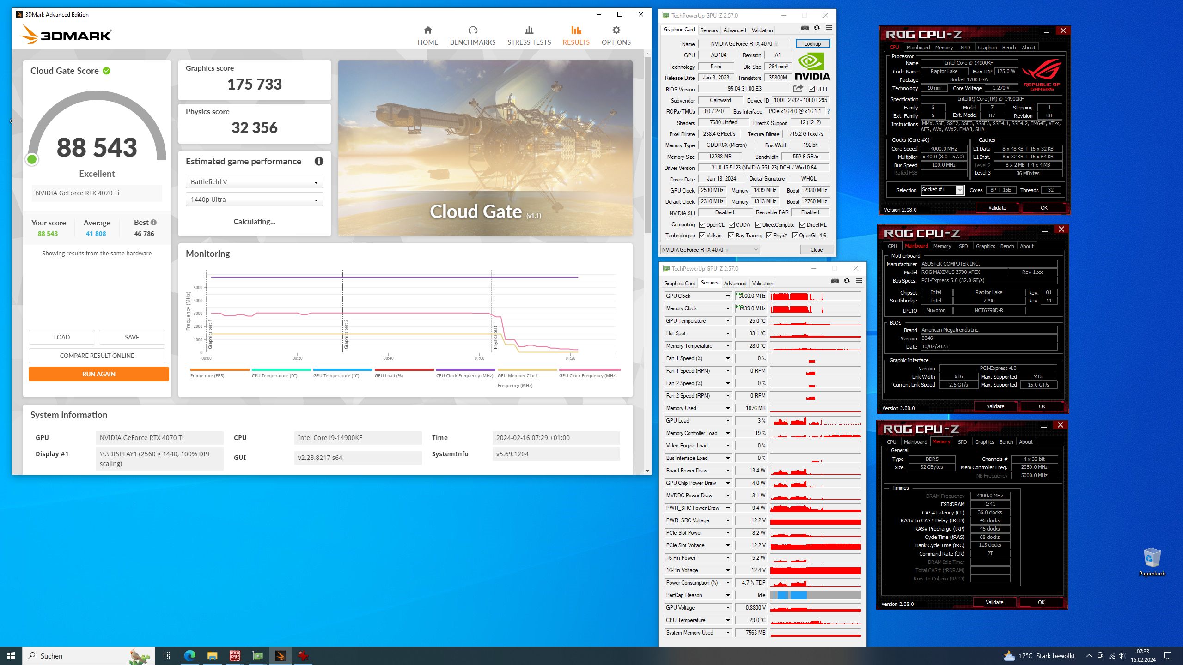The height and width of the screenshot is (665, 1183).
Task: Take a screenshot in GPU-Z Graphics Card window
Action: 805,28
